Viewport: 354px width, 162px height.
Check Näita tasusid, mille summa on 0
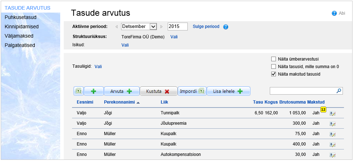coord(274,67)
